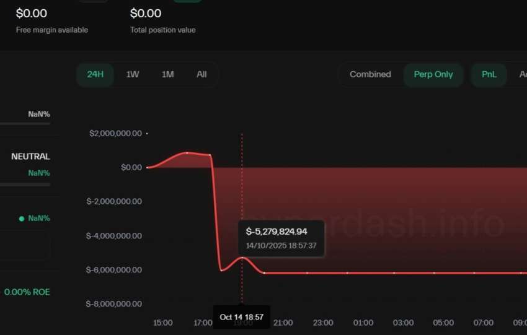Click the chart low point near -$6,000,000
This screenshot has height=335, width=527.
pyautogui.click(x=221, y=270)
